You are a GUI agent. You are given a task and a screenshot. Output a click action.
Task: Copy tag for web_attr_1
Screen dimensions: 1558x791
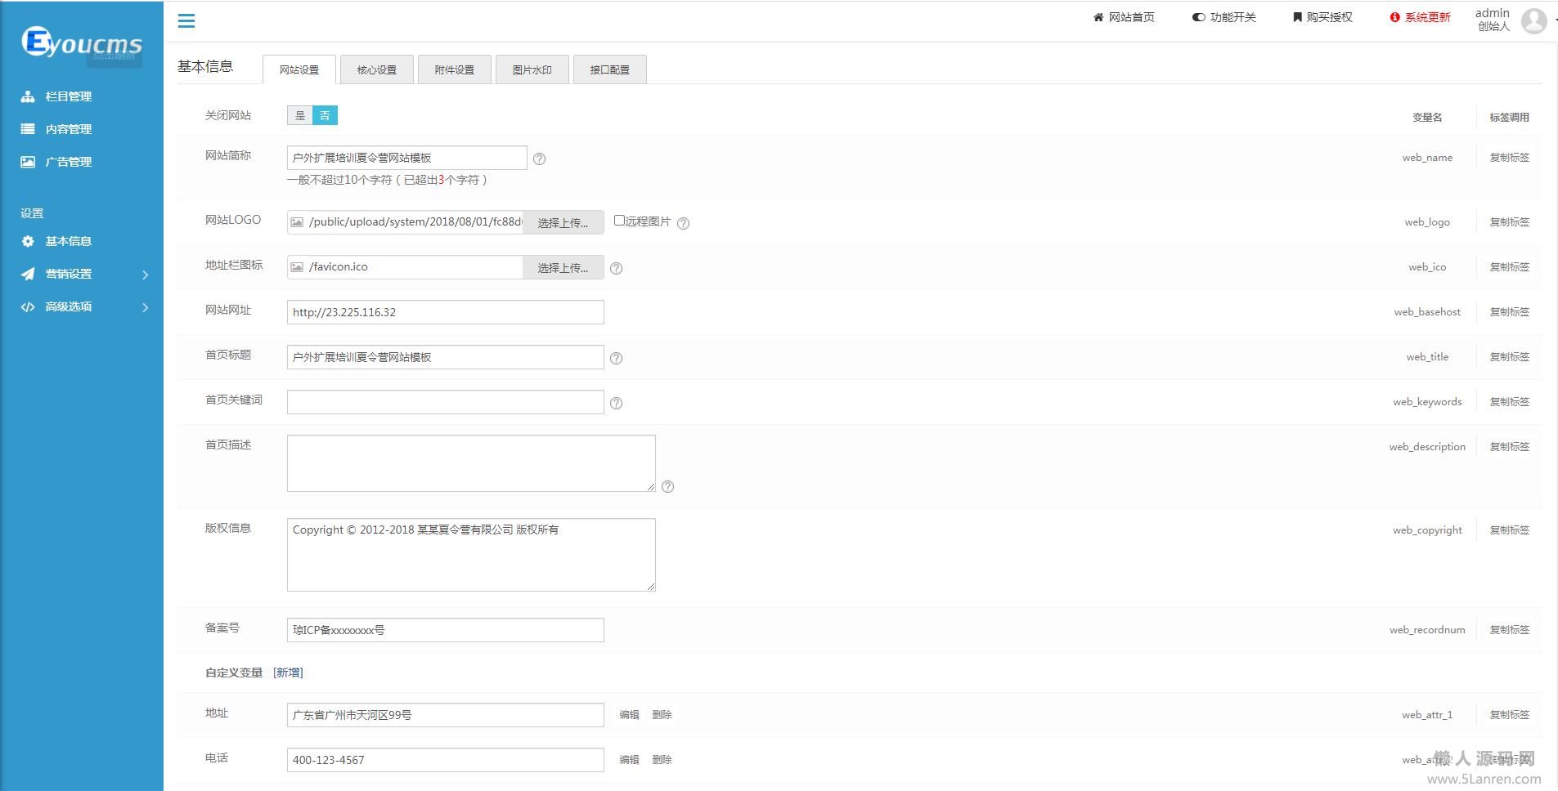tap(1509, 715)
